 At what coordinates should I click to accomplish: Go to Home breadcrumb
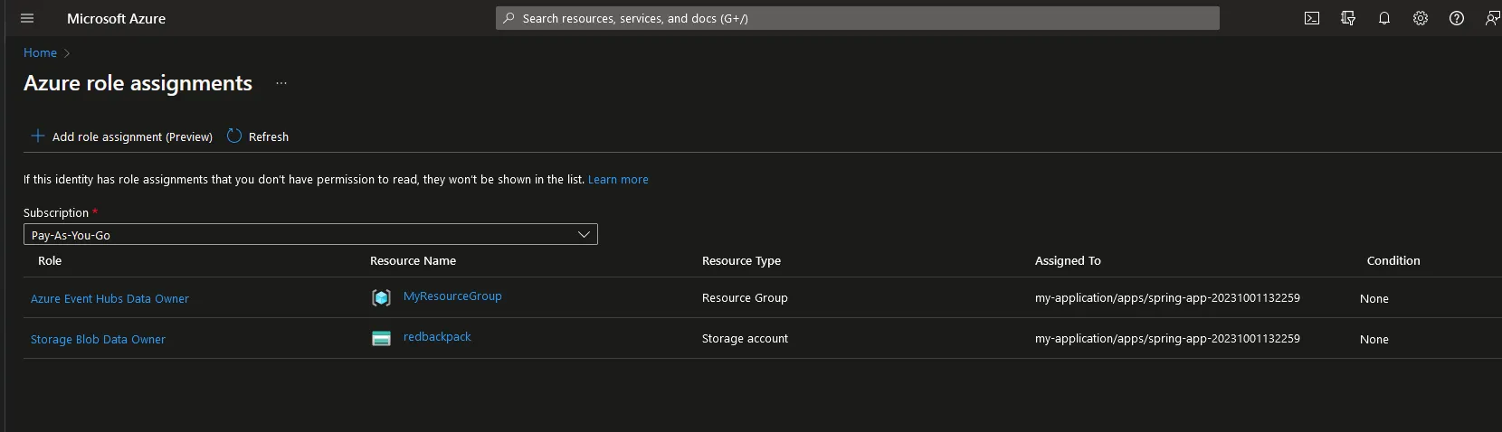tap(40, 52)
